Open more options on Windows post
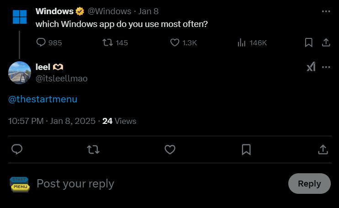 tap(326, 11)
